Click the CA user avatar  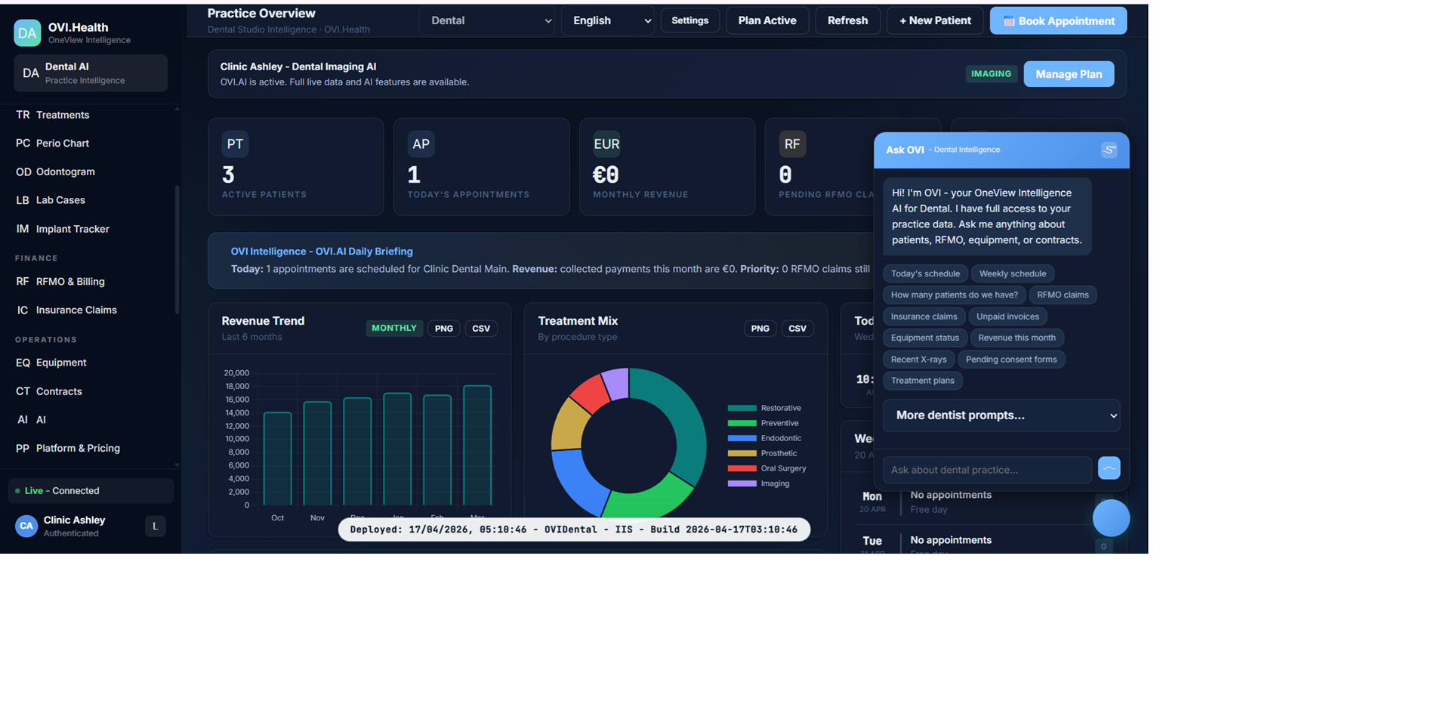[x=26, y=526]
